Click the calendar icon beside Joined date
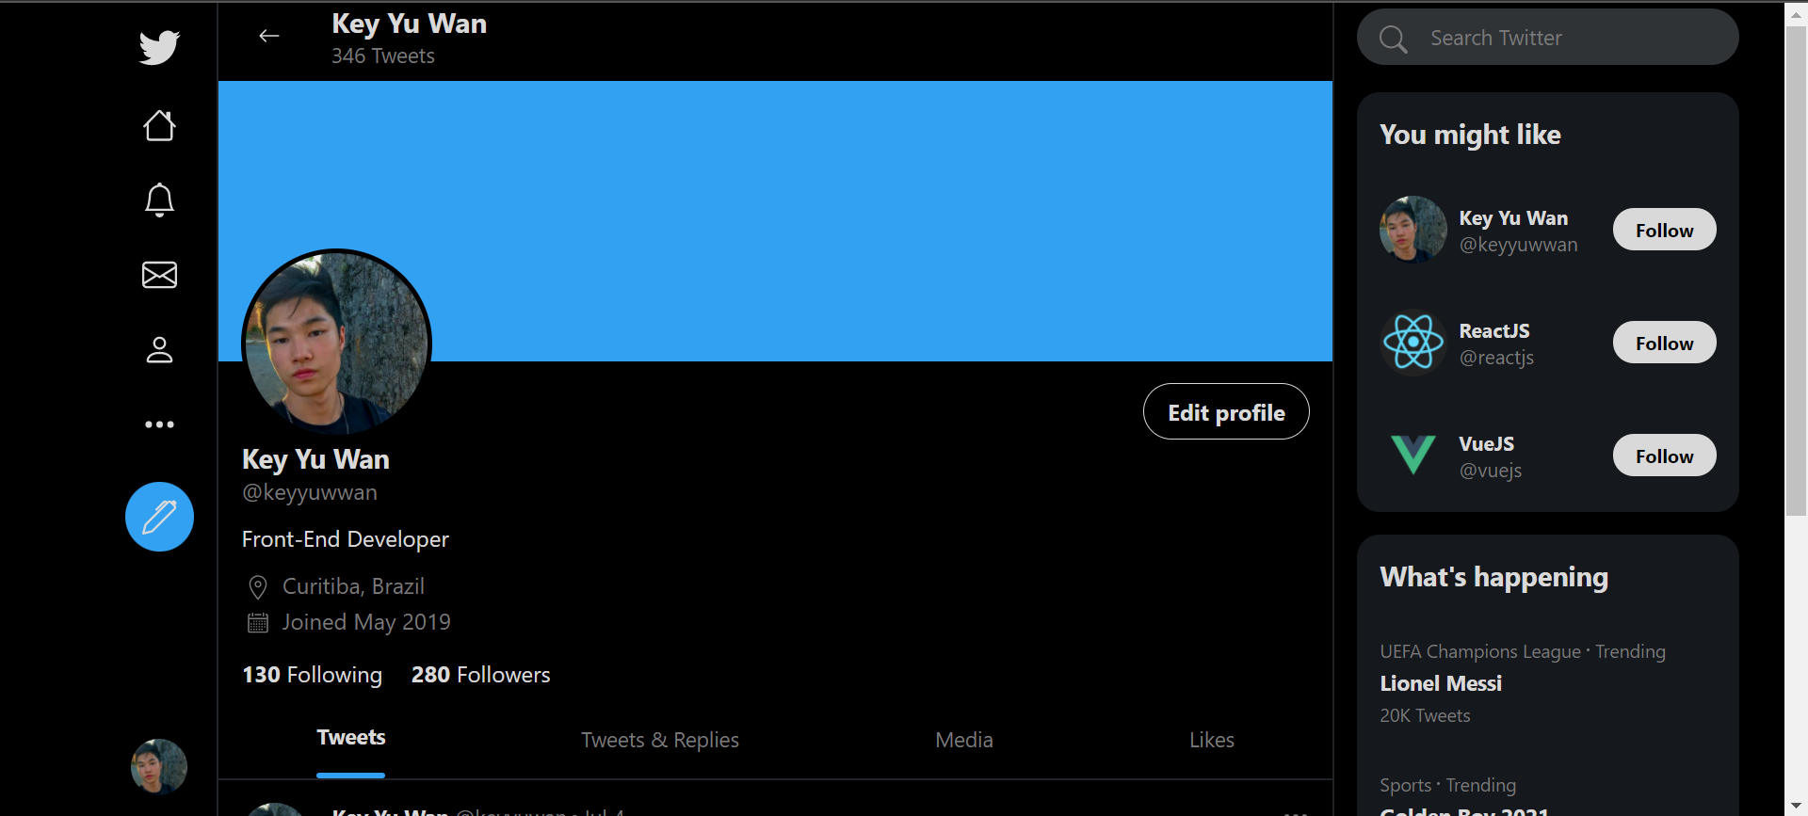1808x816 pixels. 258,623
